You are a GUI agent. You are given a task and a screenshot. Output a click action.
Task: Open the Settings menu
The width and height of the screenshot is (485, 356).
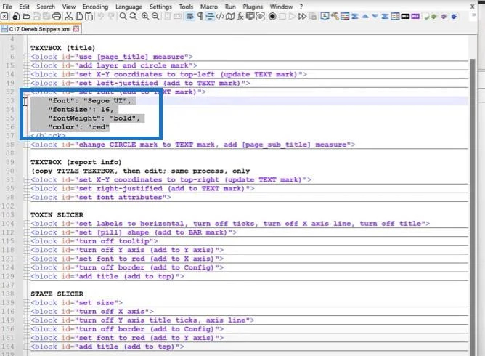160,7
